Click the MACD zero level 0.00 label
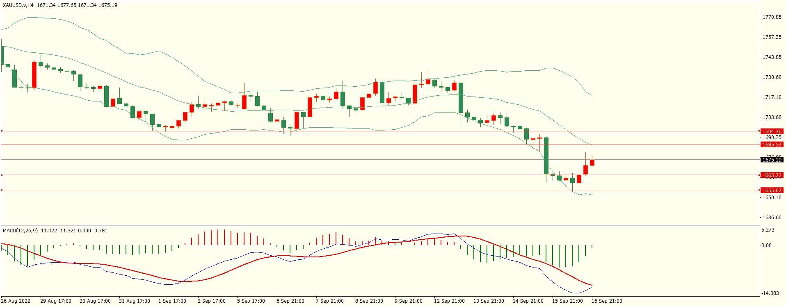 pos(766,245)
